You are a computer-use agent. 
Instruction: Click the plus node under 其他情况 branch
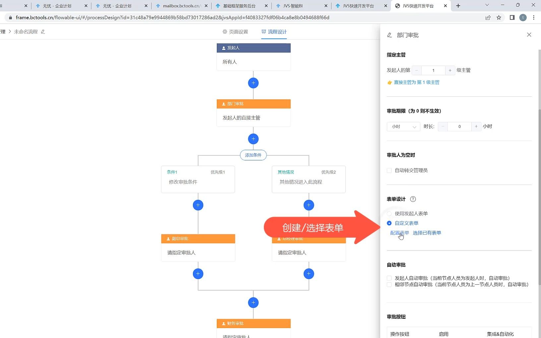[309, 205]
